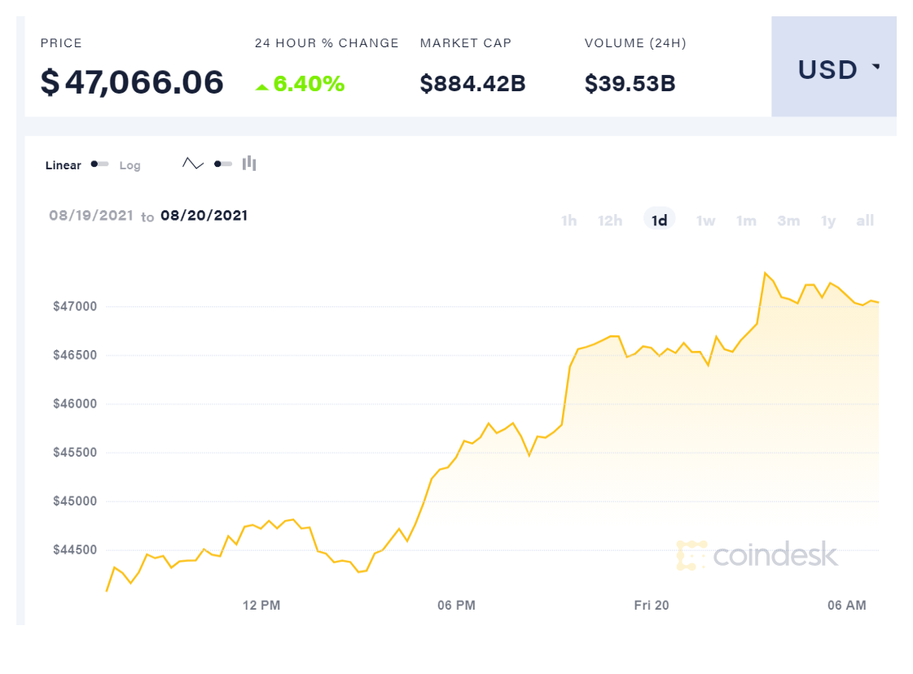The height and width of the screenshot is (674, 913).
Task: Show the 3m time range
Action: [788, 221]
